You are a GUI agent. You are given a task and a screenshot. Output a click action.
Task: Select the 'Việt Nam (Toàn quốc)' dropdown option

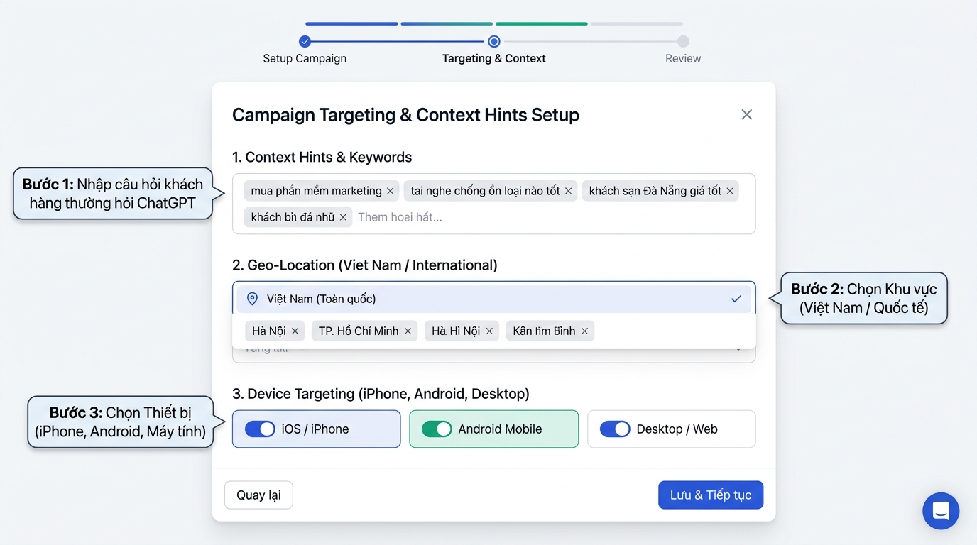click(494, 299)
